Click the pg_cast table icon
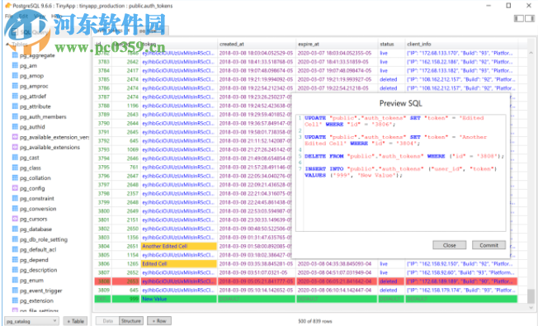This screenshot has width=538, height=326. pyautogui.click(x=15, y=158)
